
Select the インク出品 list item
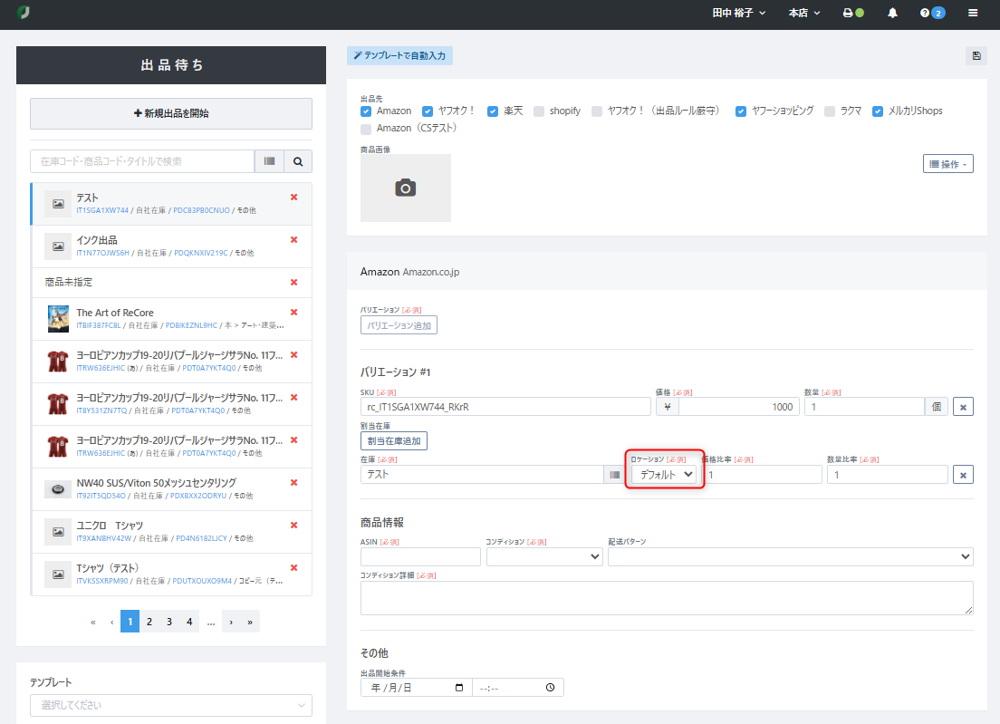point(171,246)
